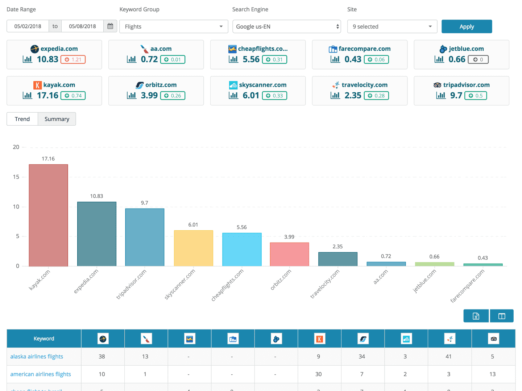Click the bar-chart icon on the kayak.com card
Viewport: 522px width, 391px height.
(27, 95)
